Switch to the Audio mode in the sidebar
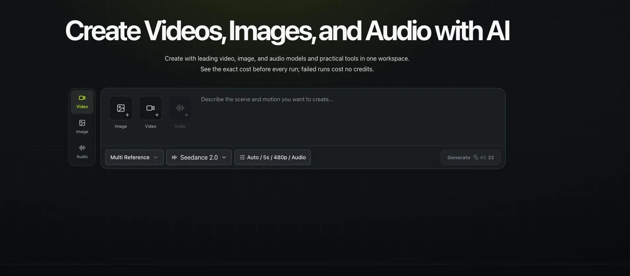Image resolution: width=630 pixels, height=276 pixels. [82, 152]
